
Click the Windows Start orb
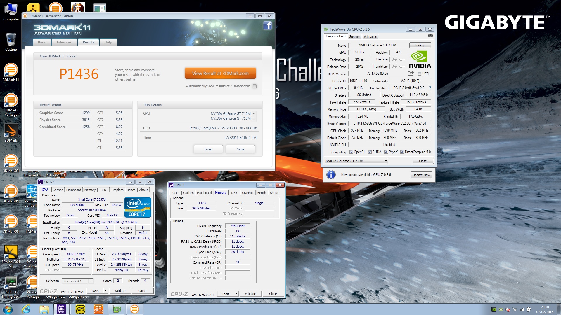pos(8,309)
